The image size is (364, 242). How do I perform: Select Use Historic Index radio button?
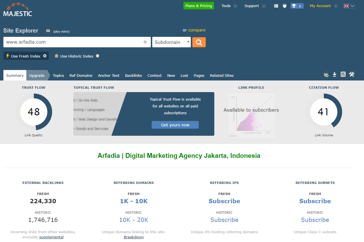(x=98, y=56)
